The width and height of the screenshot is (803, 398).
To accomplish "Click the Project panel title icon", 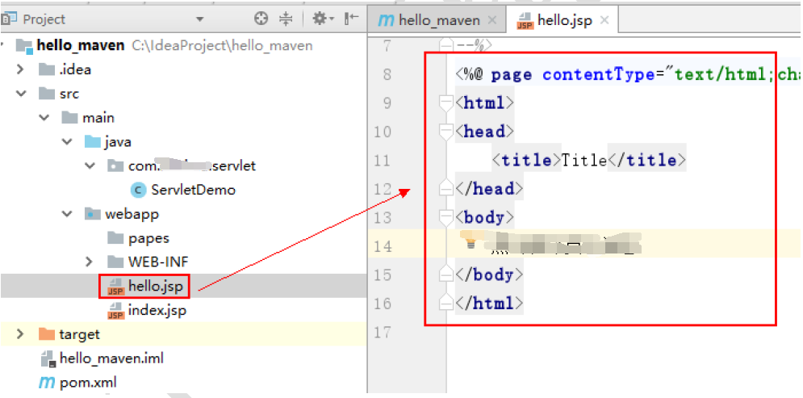I will point(10,19).
